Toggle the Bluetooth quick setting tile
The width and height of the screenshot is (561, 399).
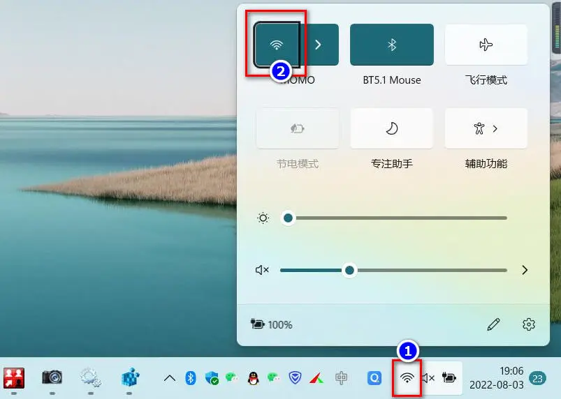pos(391,45)
